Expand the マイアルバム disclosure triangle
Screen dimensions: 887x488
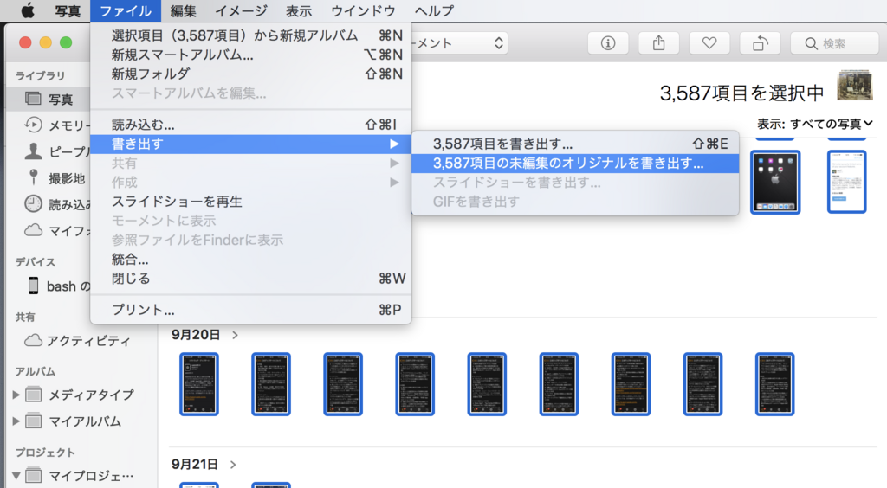(x=16, y=421)
